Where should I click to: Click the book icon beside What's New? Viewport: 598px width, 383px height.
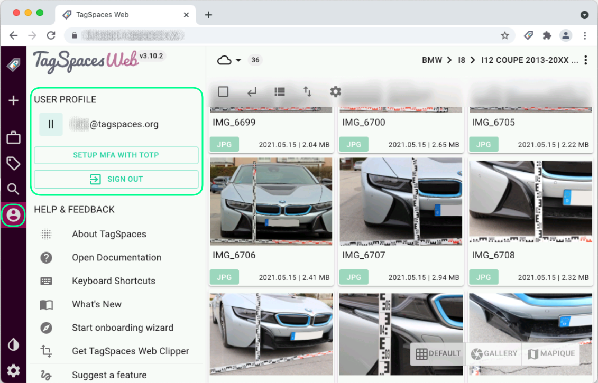[46, 304]
